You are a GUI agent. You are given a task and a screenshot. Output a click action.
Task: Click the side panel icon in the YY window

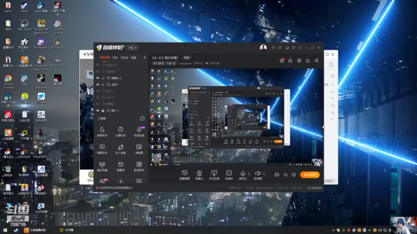pos(331,64)
